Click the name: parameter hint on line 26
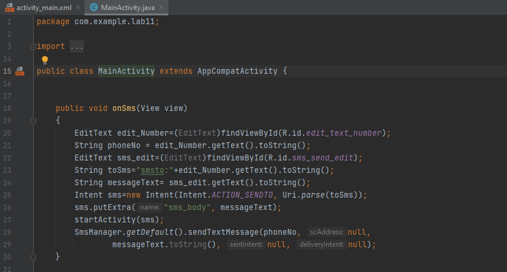 [x=149, y=207]
